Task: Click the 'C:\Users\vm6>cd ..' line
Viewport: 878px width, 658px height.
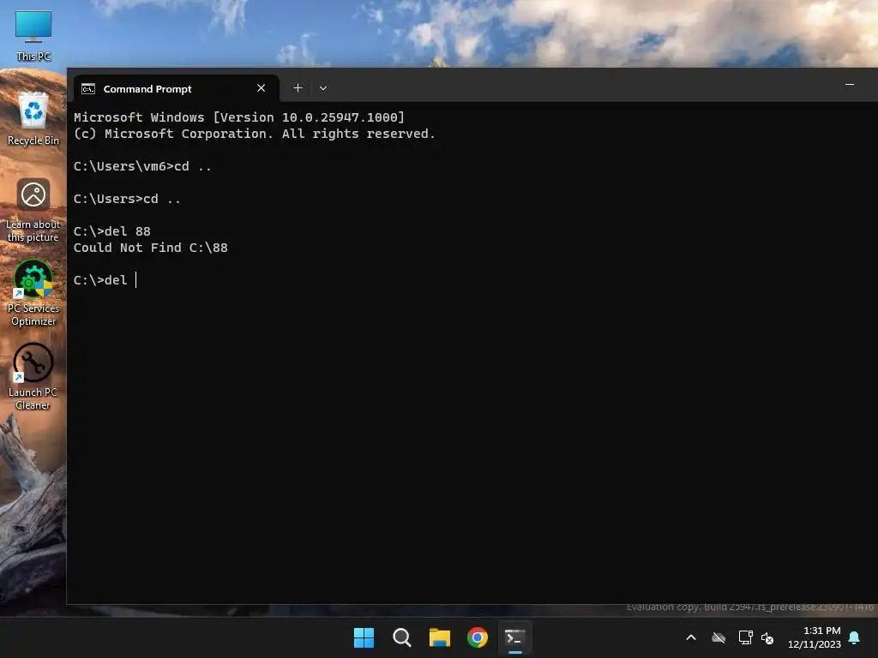Action: pos(143,166)
